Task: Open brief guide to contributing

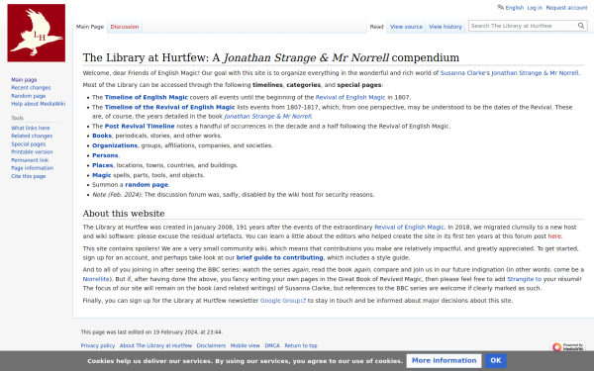Action: pos(279,257)
